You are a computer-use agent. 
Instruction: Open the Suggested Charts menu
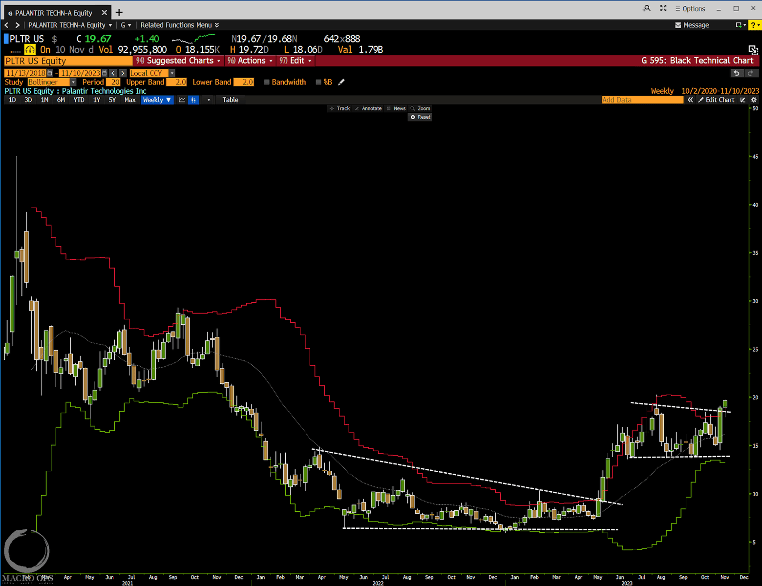click(178, 61)
